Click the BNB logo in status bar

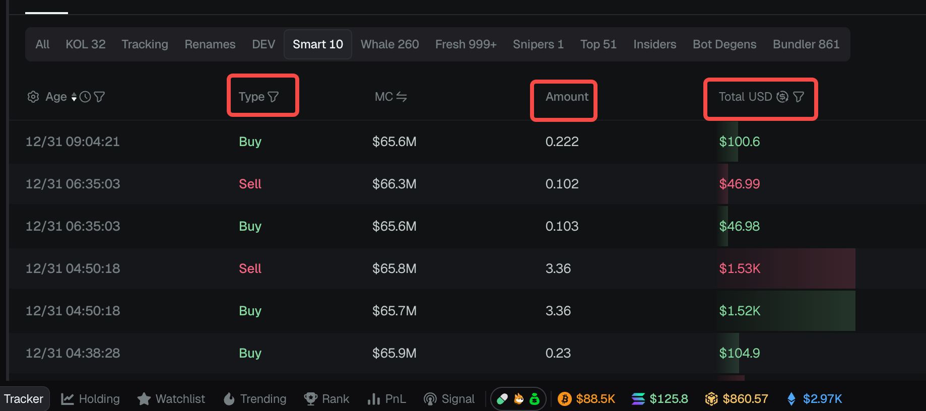pyautogui.click(x=711, y=399)
